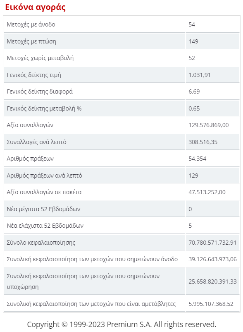
Task: Click the value 25.658.820.391,33
Action: [212, 281]
